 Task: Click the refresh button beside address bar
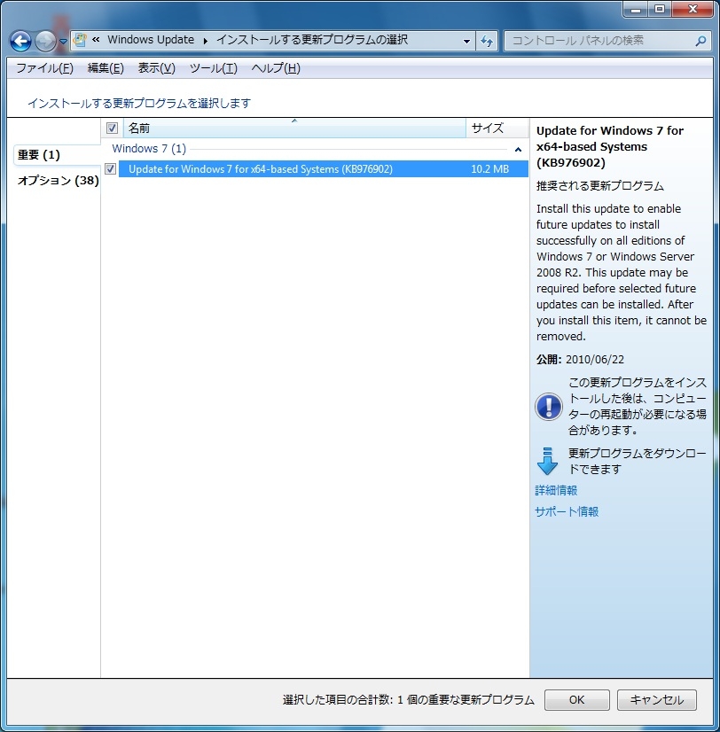(x=487, y=41)
